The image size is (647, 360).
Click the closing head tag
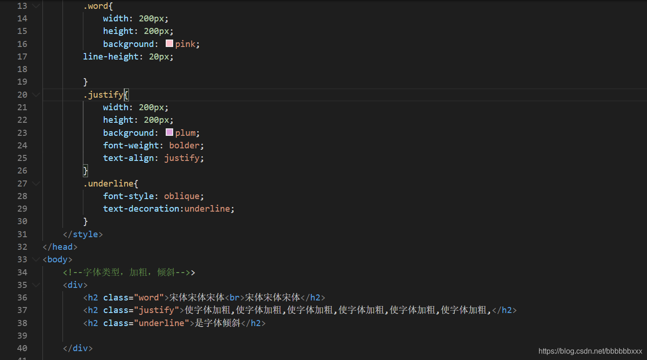[60, 247]
